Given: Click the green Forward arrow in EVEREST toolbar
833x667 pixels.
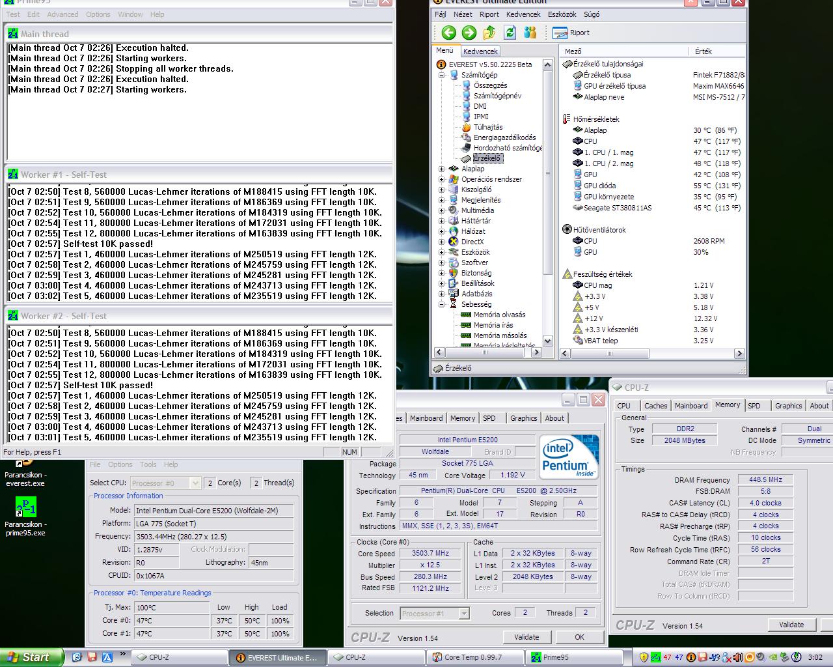Looking at the screenshot, I should (469, 33).
